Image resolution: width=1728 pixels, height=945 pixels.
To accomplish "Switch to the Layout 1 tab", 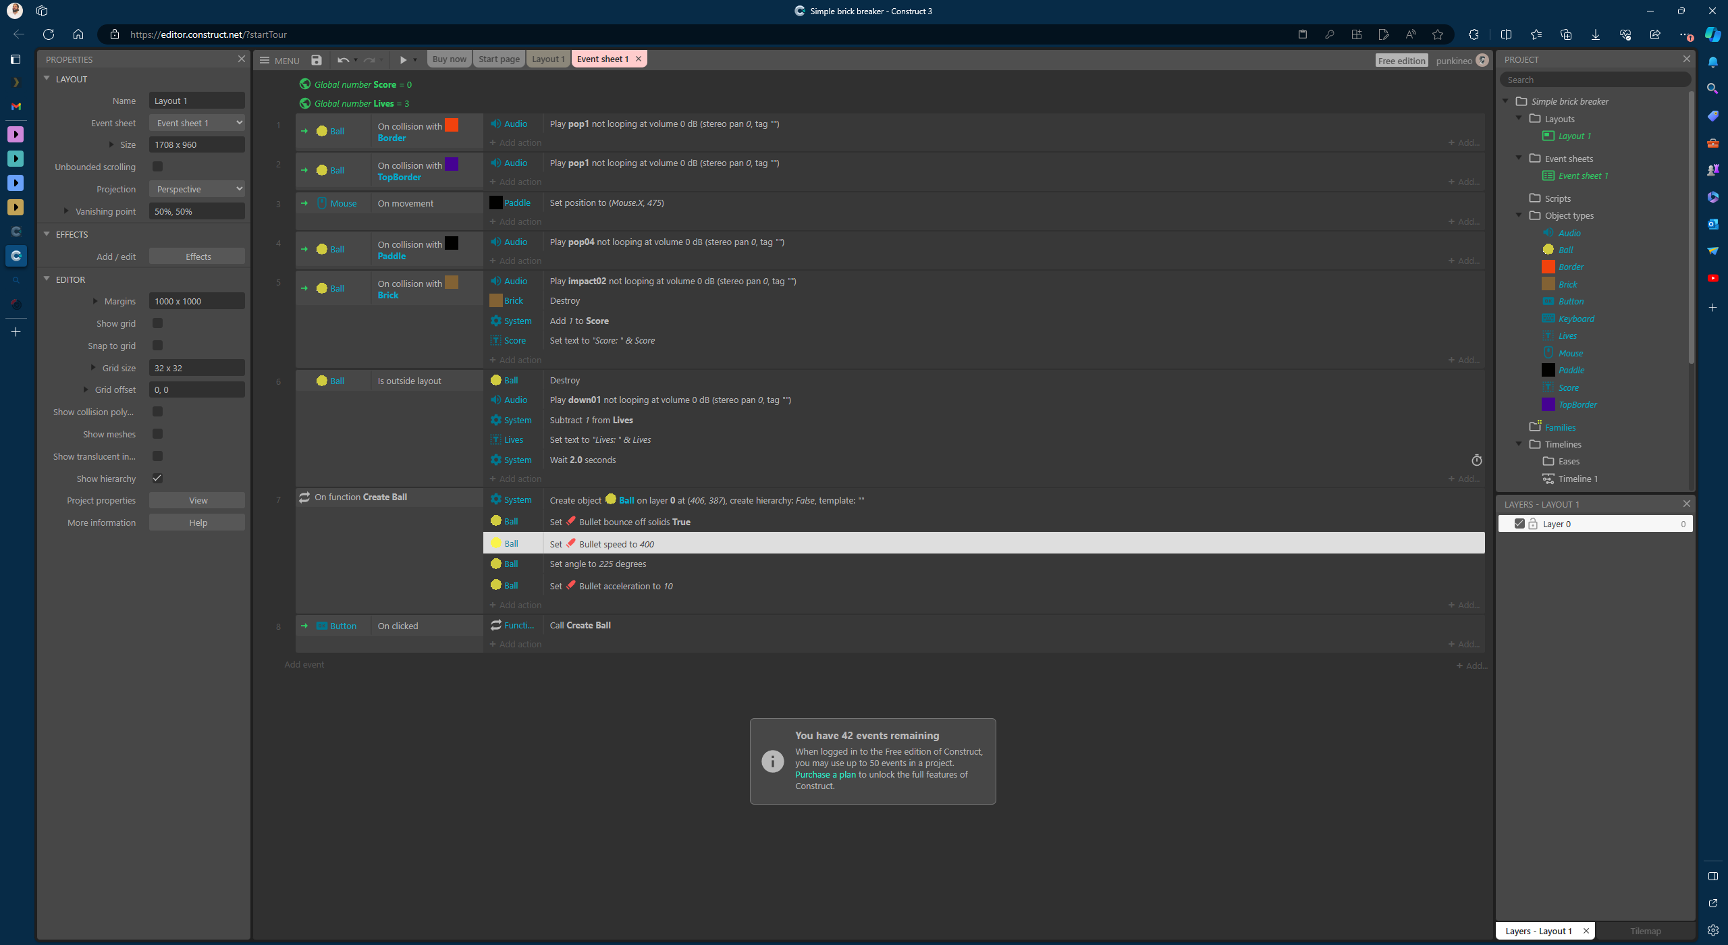I will point(547,59).
